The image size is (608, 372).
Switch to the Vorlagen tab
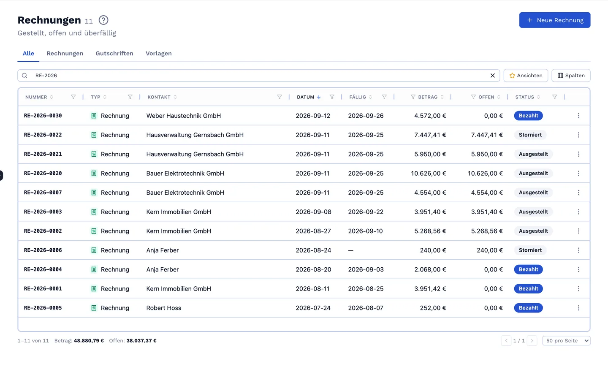tap(159, 53)
